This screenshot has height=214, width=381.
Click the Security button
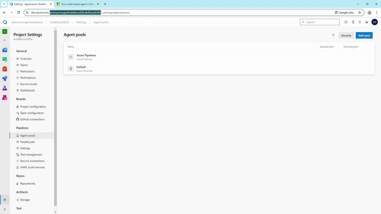pos(346,35)
